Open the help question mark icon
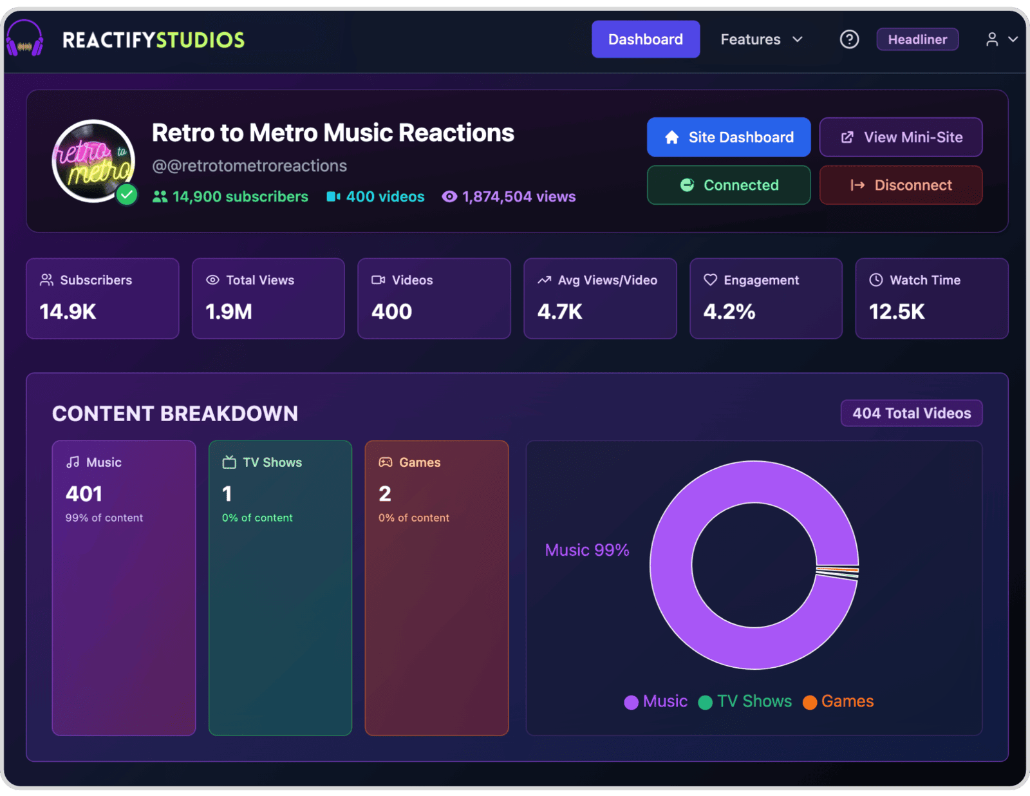This screenshot has height=796, width=1030. (x=849, y=39)
